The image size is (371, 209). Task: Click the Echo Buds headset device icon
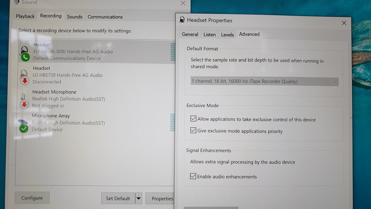[25, 54]
